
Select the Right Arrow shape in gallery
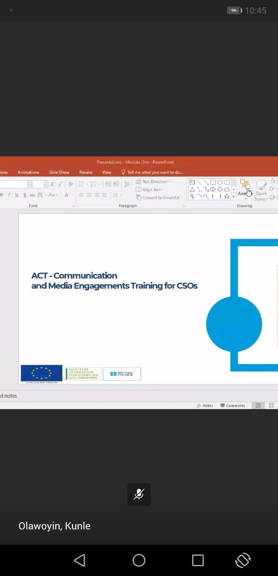click(x=213, y=189)
